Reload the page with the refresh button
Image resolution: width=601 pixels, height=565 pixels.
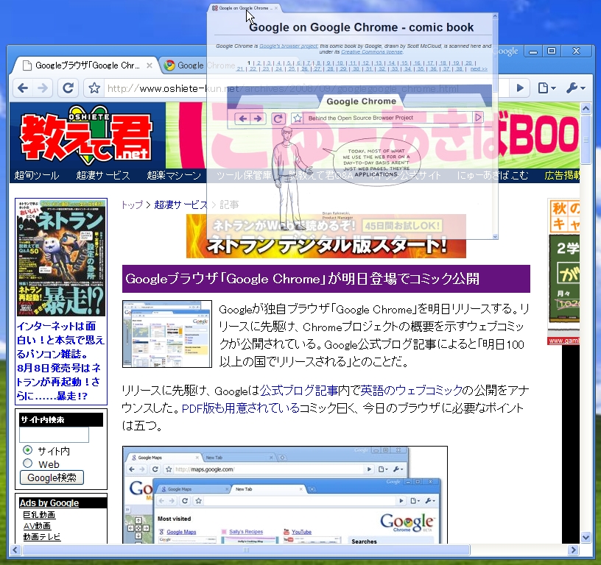point(68,88)
